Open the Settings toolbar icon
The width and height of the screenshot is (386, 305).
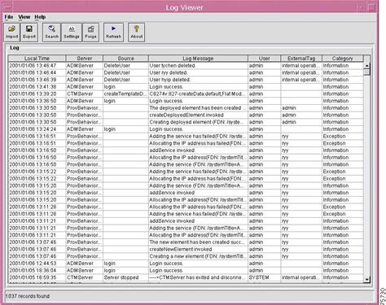click(x=72, y=33)
